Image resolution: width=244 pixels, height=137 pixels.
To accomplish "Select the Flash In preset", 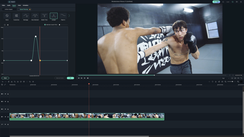I will tap(63, 16).
